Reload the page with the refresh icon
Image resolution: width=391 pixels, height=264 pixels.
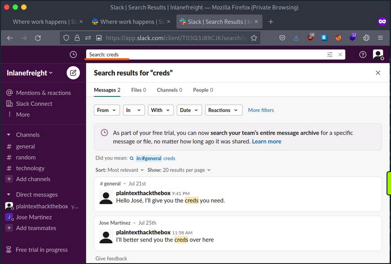click(x=39, y=38)
